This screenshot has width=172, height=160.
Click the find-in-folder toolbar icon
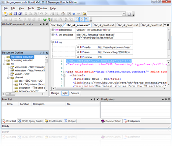84,14
